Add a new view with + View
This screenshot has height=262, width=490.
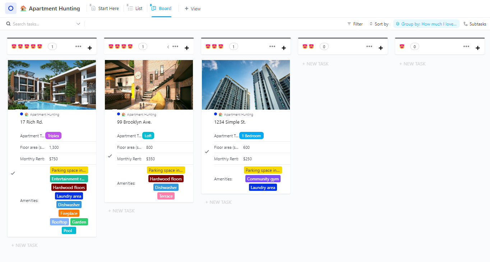tap(193, 9)
